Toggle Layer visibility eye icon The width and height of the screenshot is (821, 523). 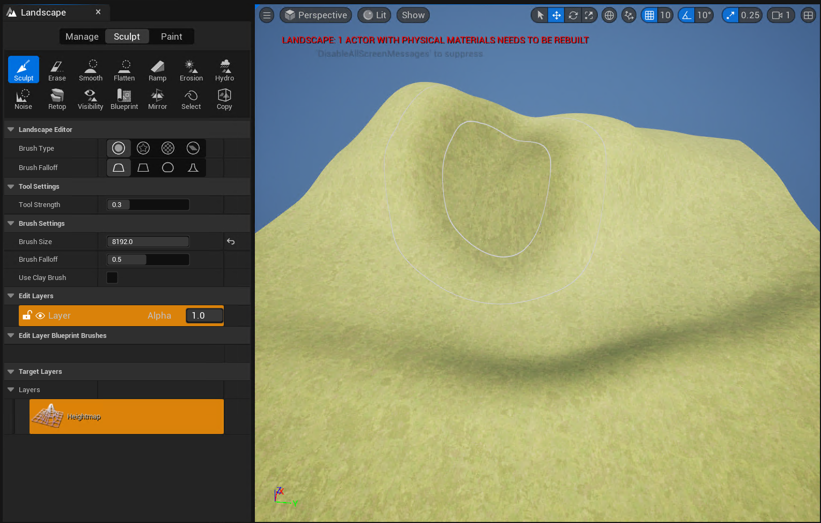[x=40, y=315]
